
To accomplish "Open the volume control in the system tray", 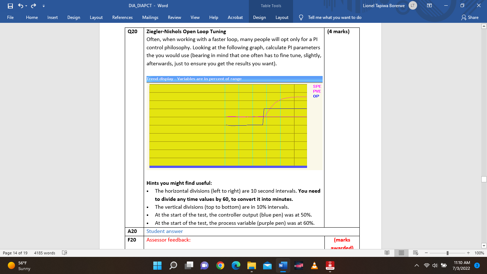I will point(435,265).
